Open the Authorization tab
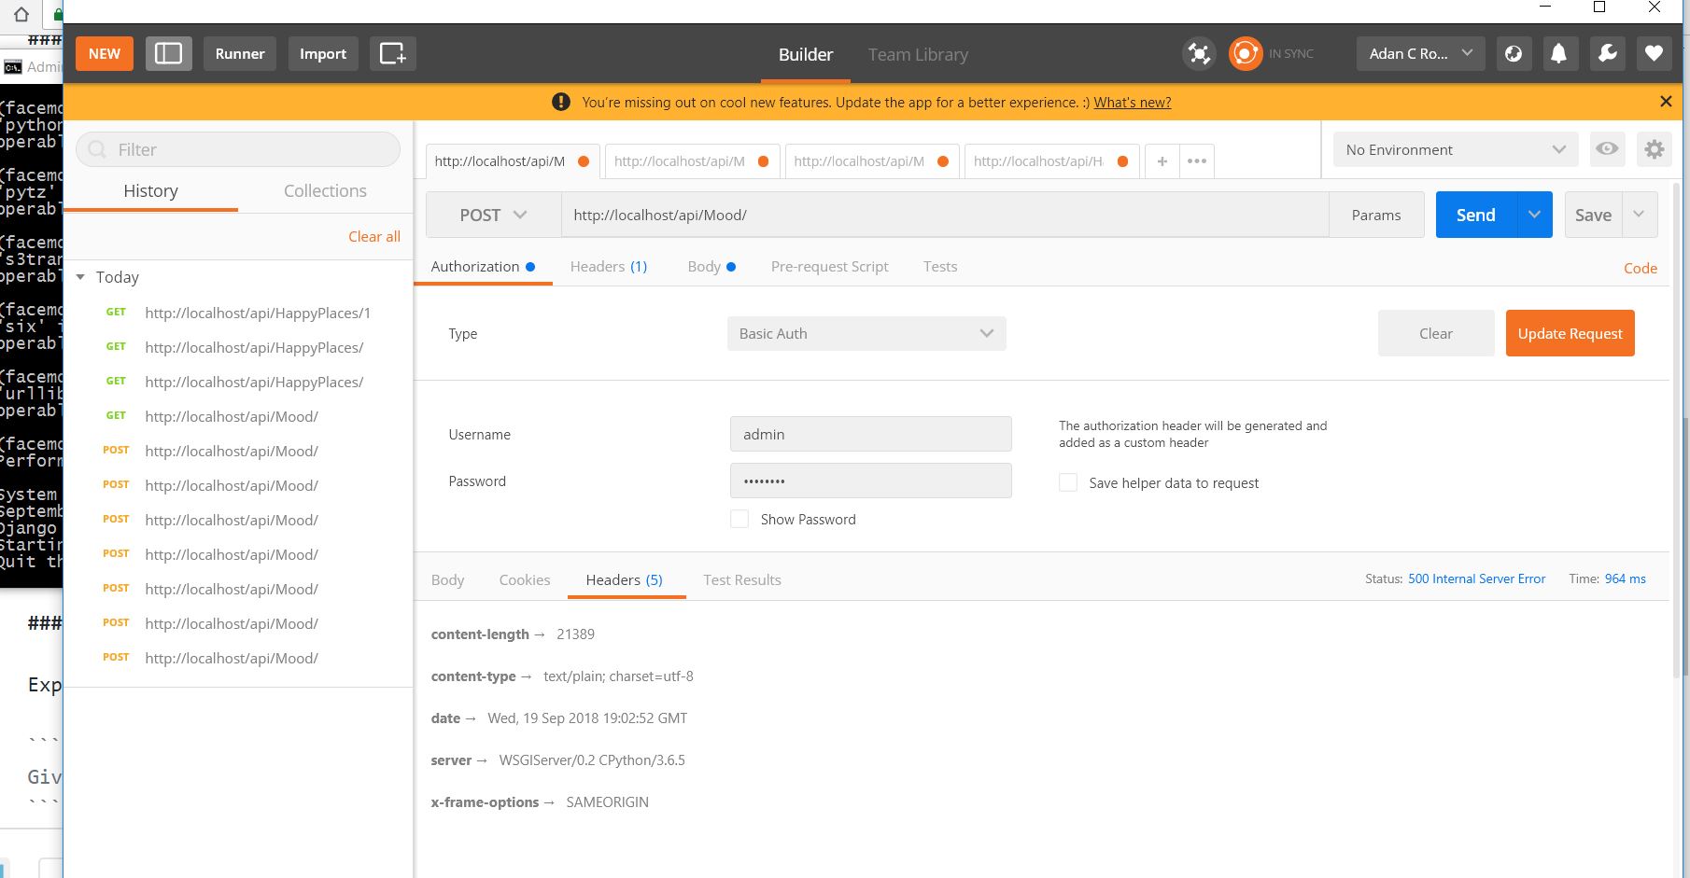 483,266
